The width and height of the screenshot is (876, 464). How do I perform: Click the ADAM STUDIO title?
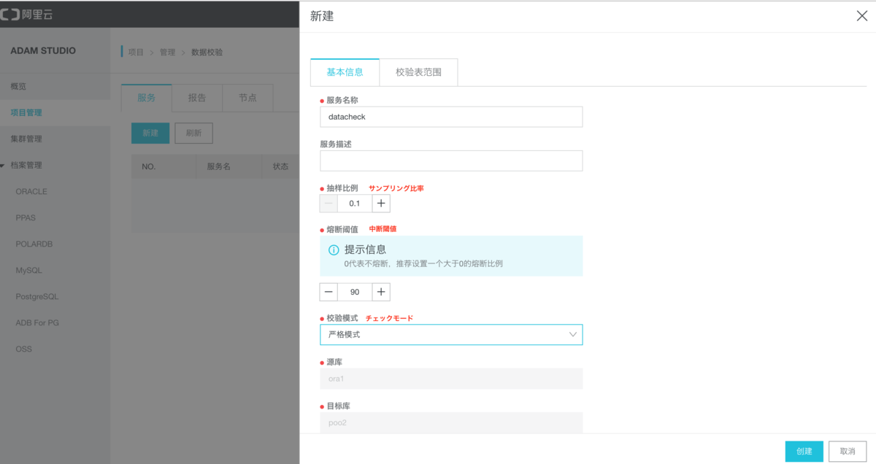(43, 51)
